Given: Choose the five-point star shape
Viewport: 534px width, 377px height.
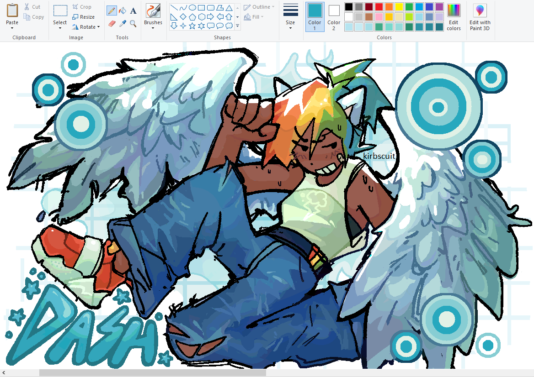Looking at the screenshot, I should [192, 26].
